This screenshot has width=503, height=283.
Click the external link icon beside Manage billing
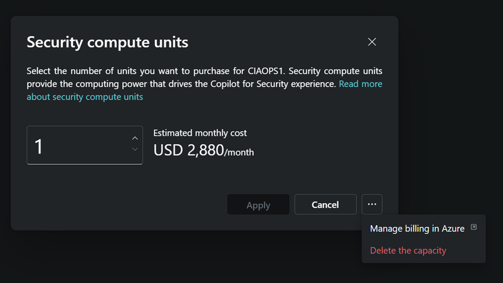[x=474, y=227]
